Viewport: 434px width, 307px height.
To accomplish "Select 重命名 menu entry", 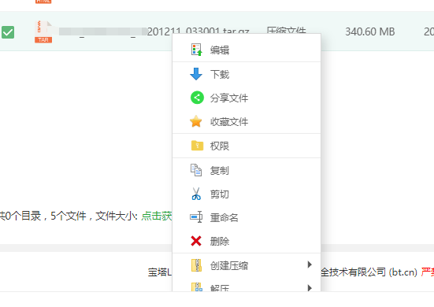I will point(247,217).
